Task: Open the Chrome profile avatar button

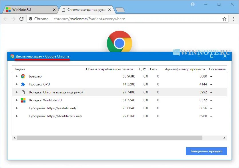Action: [193, 4]
